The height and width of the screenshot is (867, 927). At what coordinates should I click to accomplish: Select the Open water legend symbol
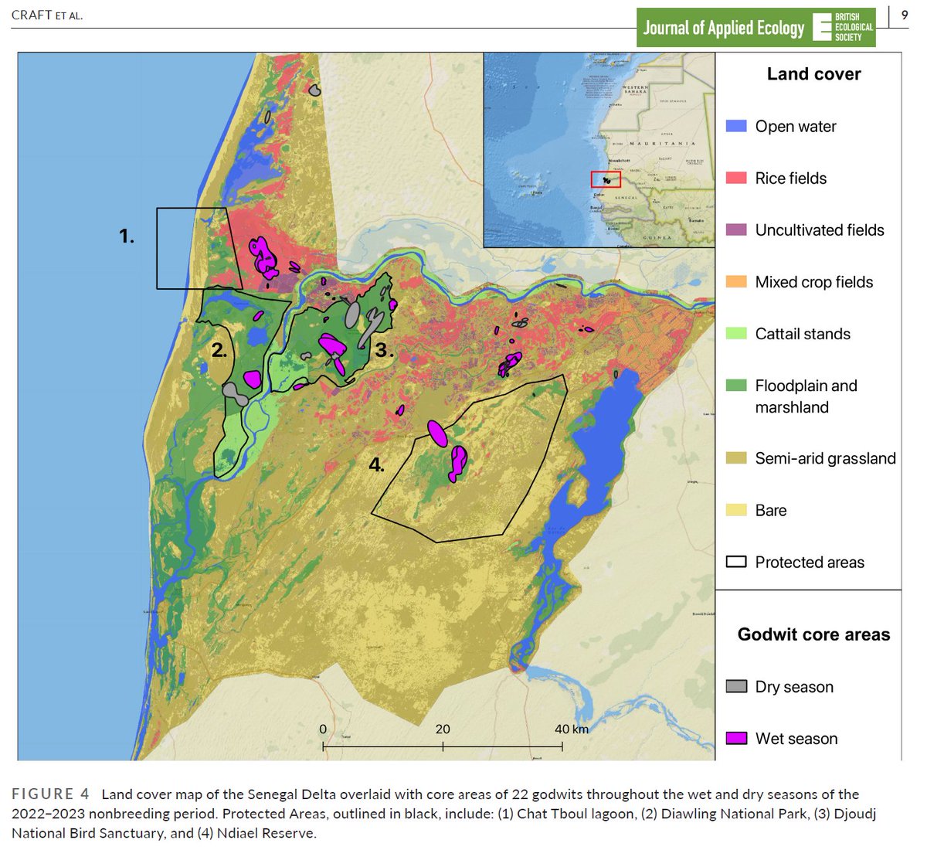point(735,126)
